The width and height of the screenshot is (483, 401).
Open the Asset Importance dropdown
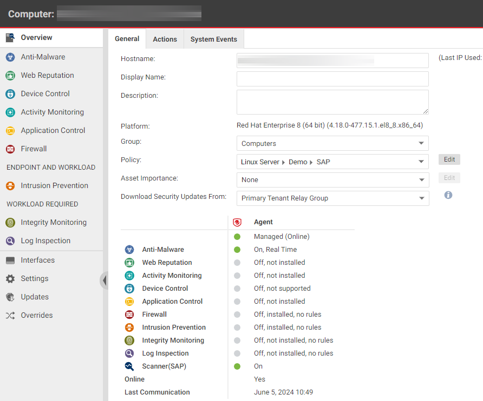(332, 180)
